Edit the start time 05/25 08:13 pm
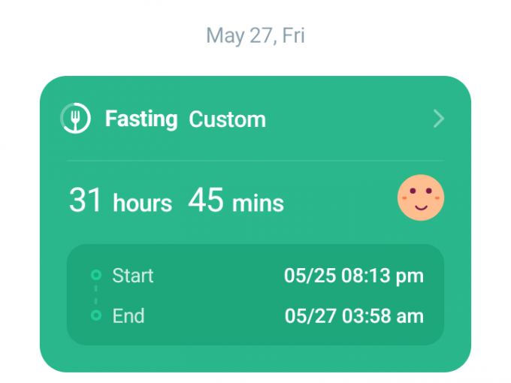 pyautogui.click(x=353, y=276)
